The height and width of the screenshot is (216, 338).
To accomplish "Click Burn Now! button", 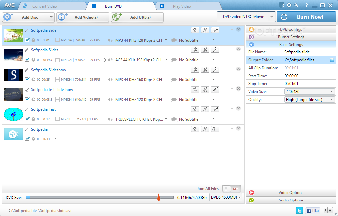I will click(306, 17).
